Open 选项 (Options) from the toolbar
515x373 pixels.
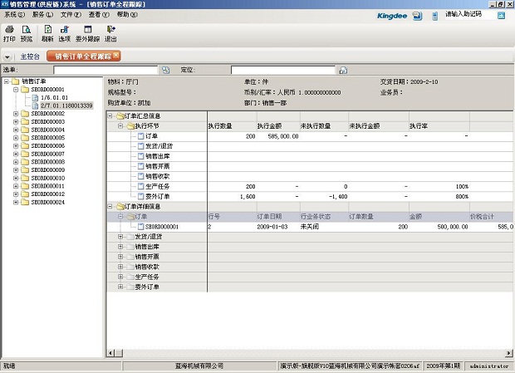point(65,34)
